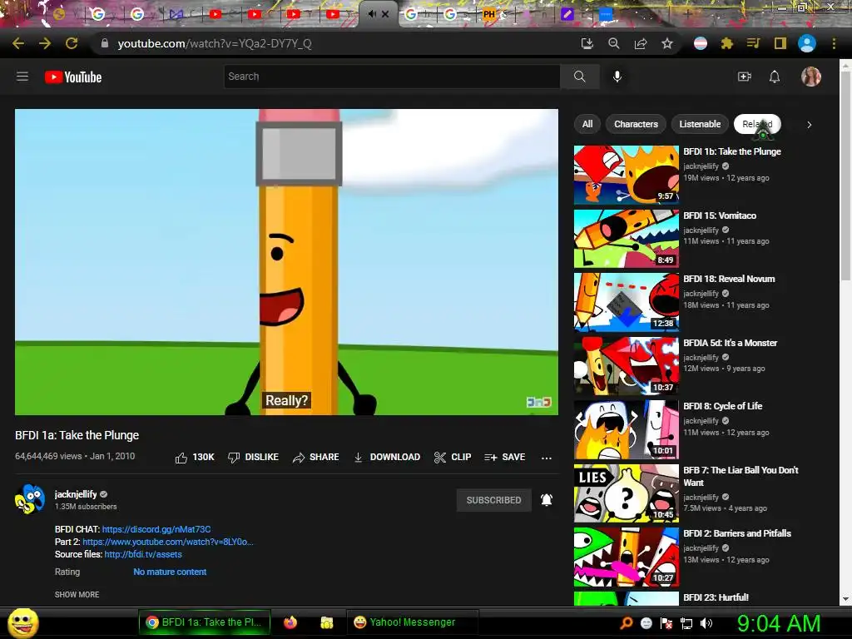The image size is (852, 639).
Task: Open media control playlist icon in toolbar
Action: [x=753, y=43]
